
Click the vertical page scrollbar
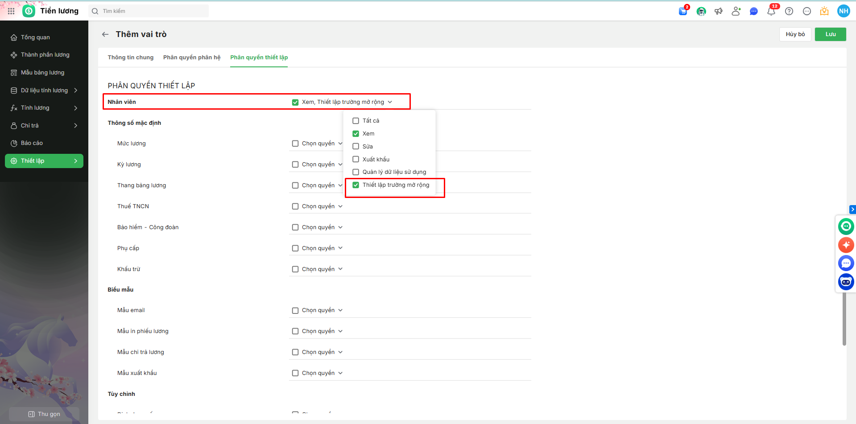(844, 319)
